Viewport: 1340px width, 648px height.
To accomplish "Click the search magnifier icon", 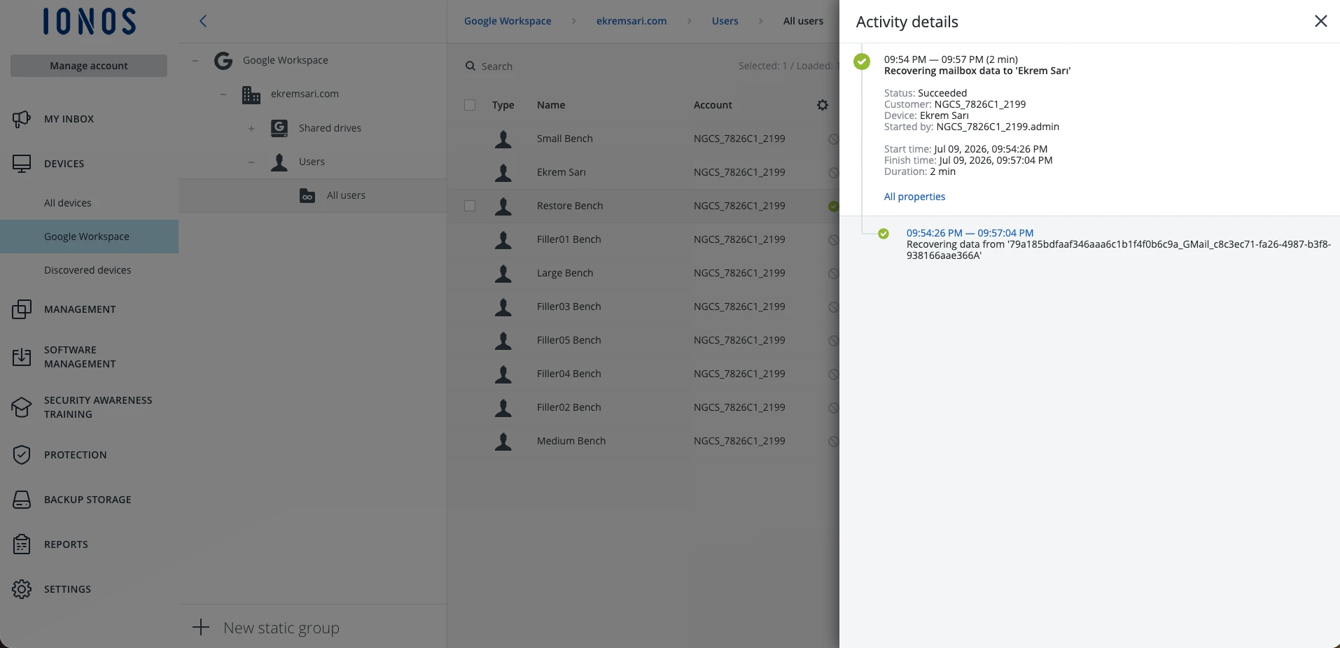I will 470,66.
